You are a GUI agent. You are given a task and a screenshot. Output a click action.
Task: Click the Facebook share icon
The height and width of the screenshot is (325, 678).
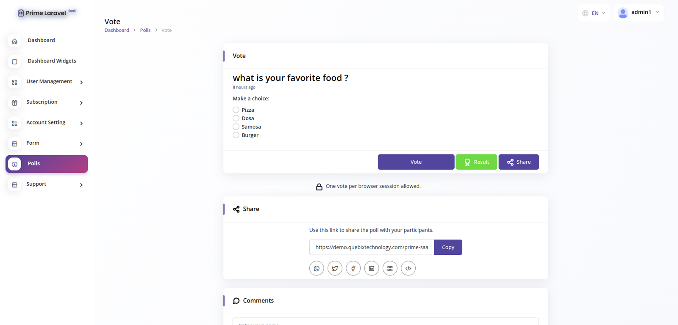(x=353, y=268)
